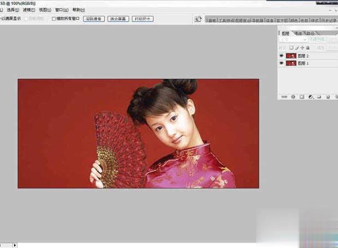Open the 画笔 palette well tab
The image size is (338, 248).
pos(212,20)
